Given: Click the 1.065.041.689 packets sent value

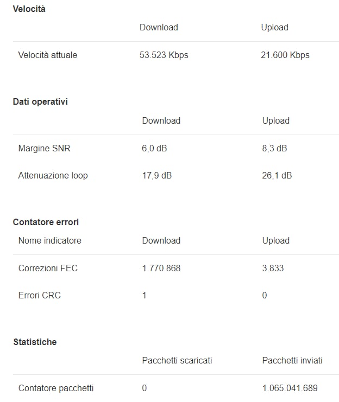Looking at the screenshot, I should coord(290,388).
